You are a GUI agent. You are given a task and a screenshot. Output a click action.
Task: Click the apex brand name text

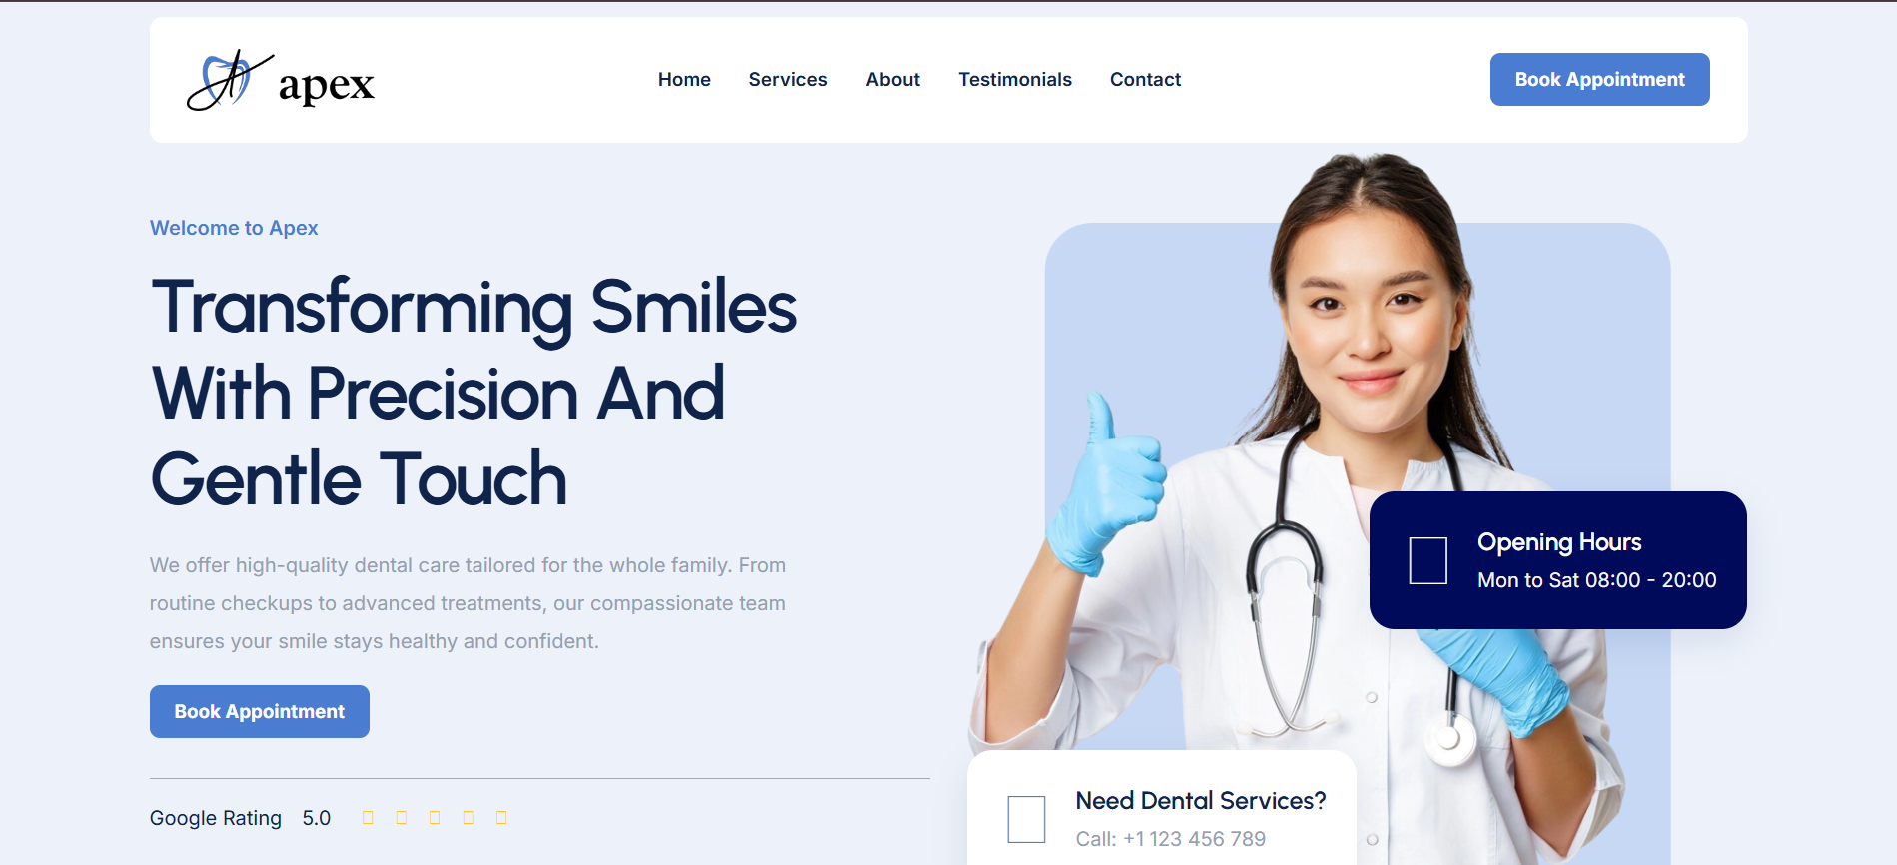(327, 86)
